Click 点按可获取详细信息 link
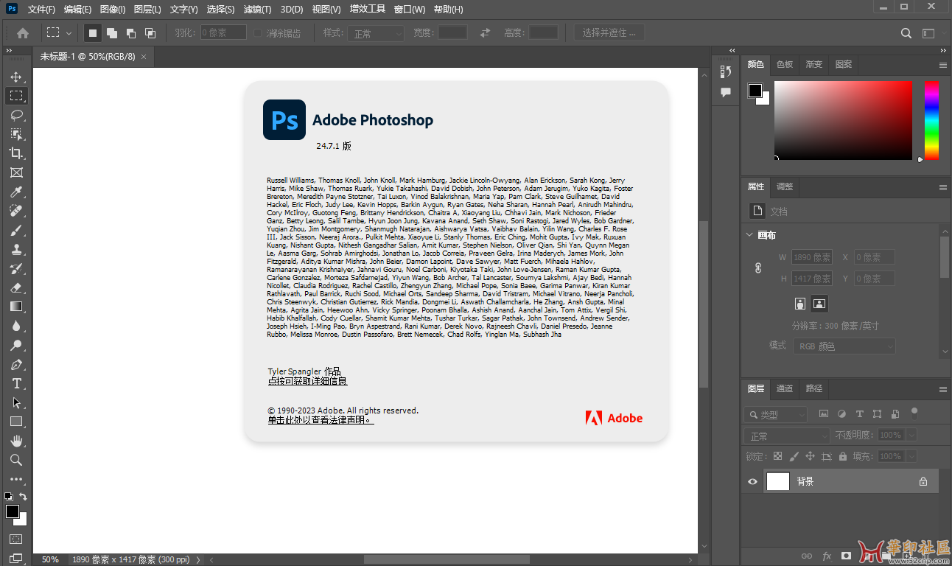This screenshot has height=566, width=952. pos(307,381)
